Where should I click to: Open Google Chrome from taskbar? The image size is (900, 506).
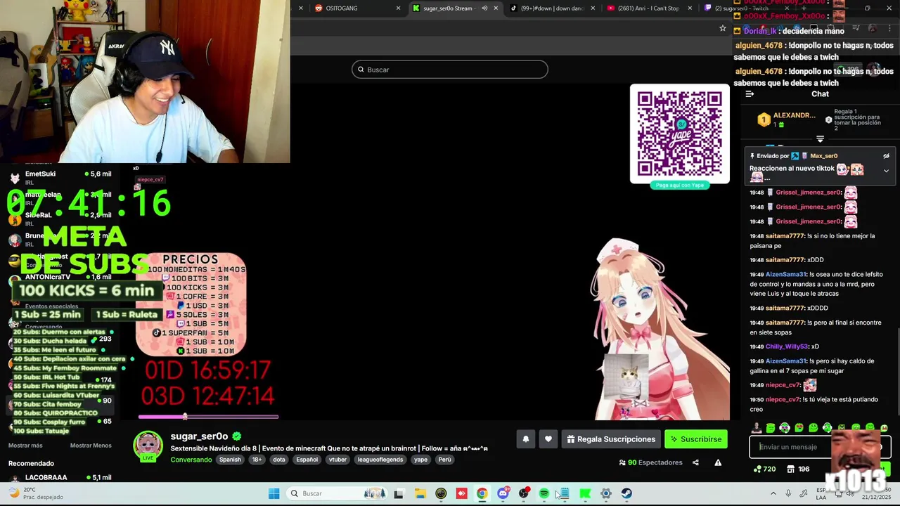tap(482, 493)
